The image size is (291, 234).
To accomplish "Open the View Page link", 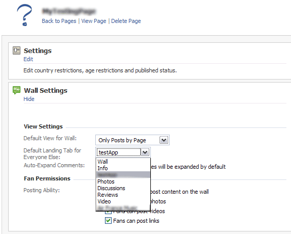I will pos(94,21).
